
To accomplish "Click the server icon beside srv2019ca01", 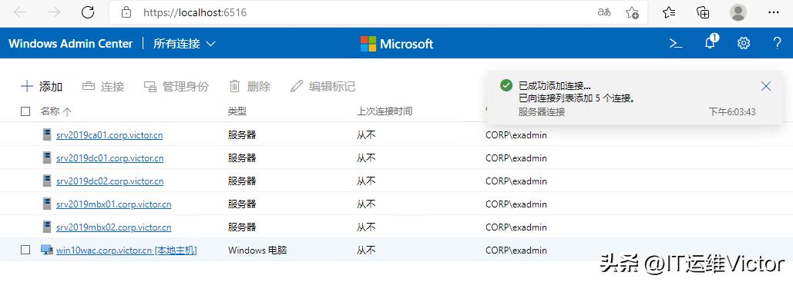I will [x=47, y=134].
